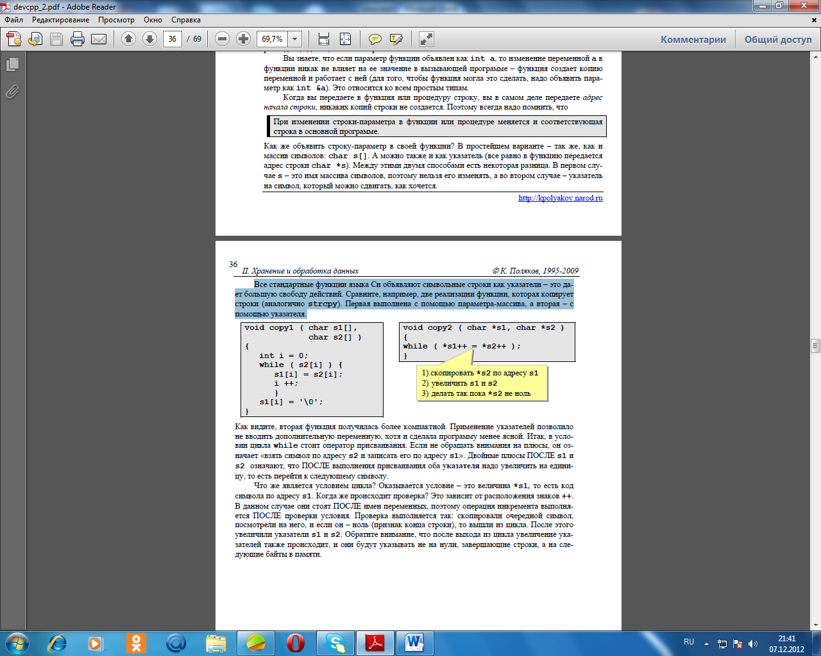
Task: Click the zoom percentage field 69,7%
Action: pos(273,39)
